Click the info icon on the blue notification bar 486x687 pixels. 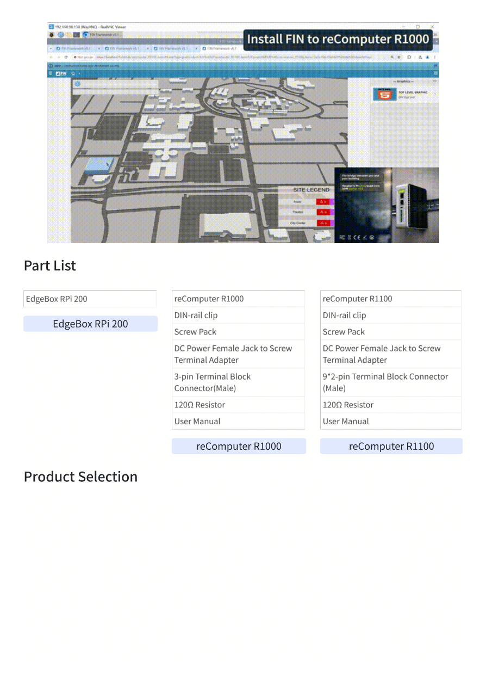(x=51, y=65)
